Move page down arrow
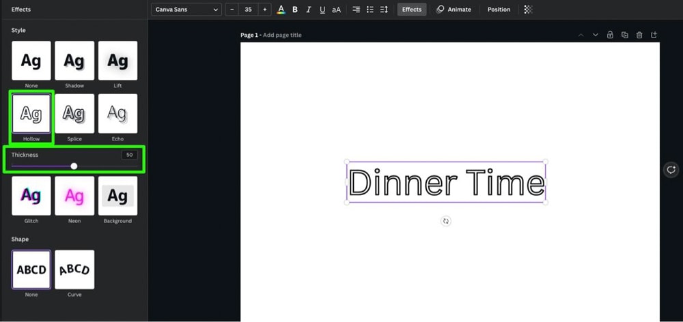 pos(596,35)
